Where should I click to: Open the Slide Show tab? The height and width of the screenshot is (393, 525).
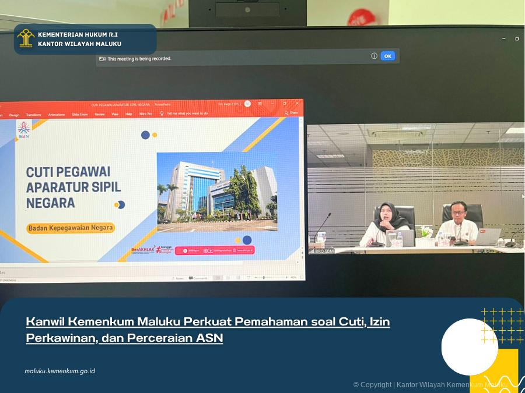tap(80, 114)
